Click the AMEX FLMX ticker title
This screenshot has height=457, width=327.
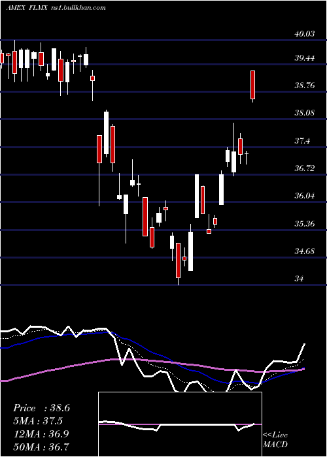(27, 8)
